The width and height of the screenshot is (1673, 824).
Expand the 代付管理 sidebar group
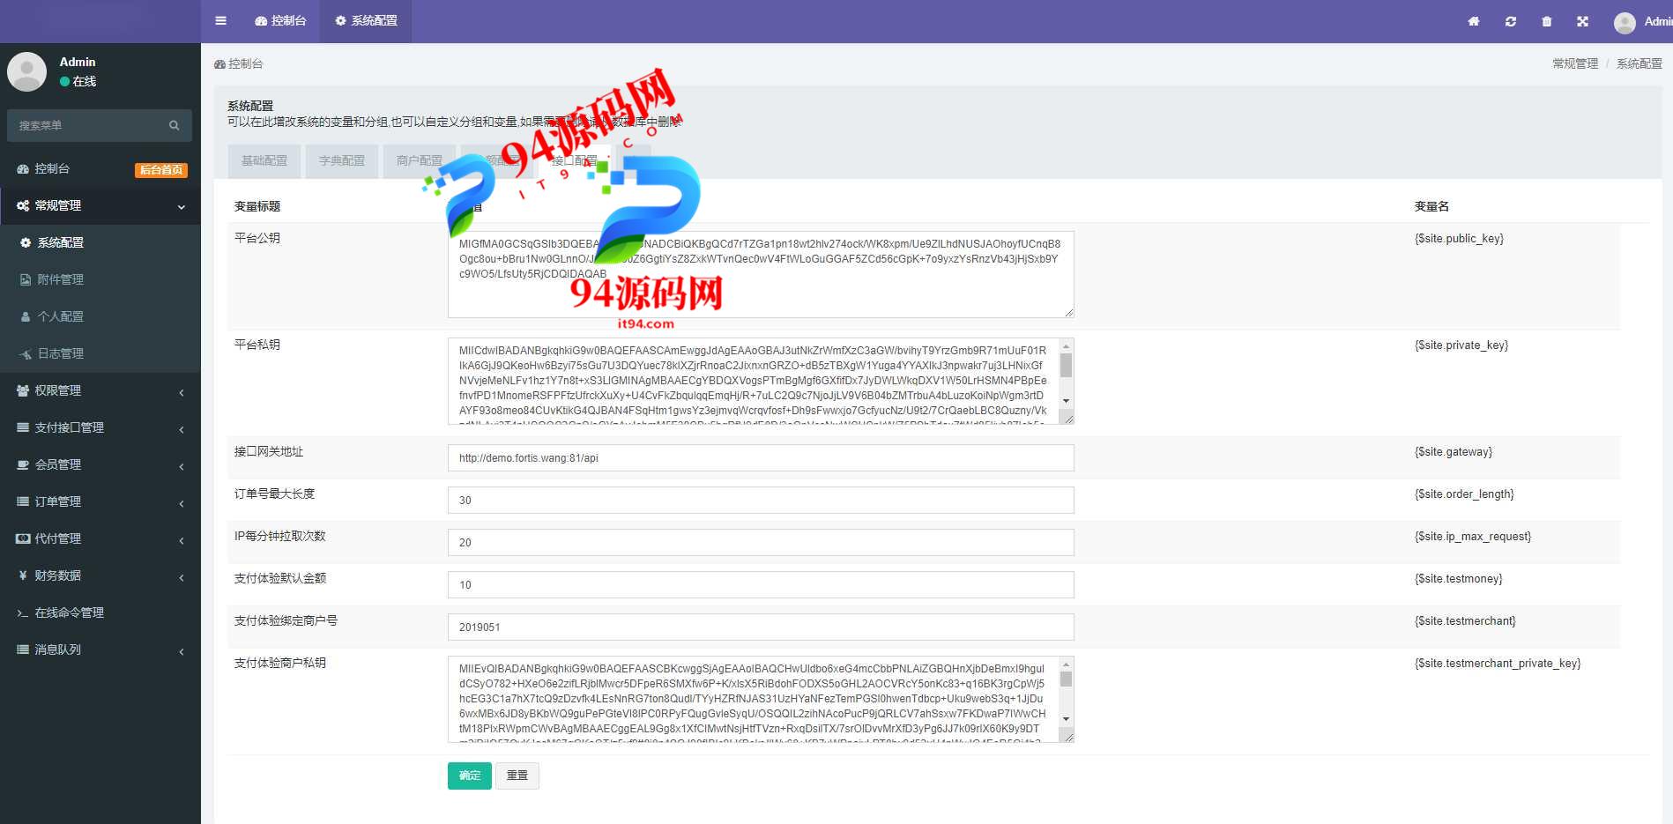(100, 538)
